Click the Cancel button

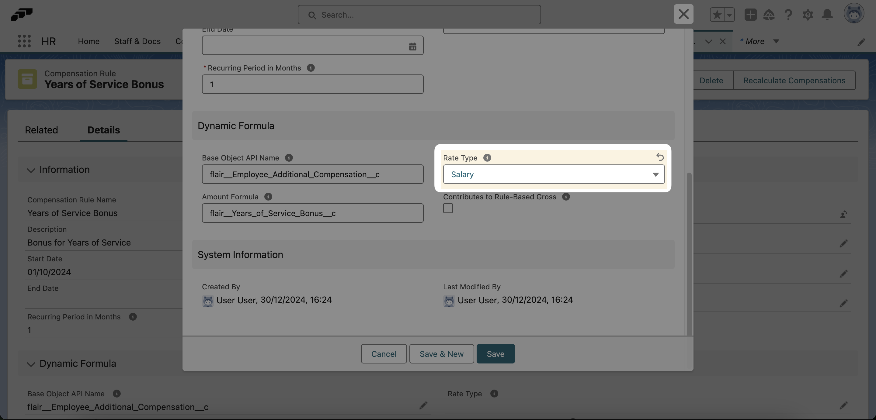(x=384, y=354)
